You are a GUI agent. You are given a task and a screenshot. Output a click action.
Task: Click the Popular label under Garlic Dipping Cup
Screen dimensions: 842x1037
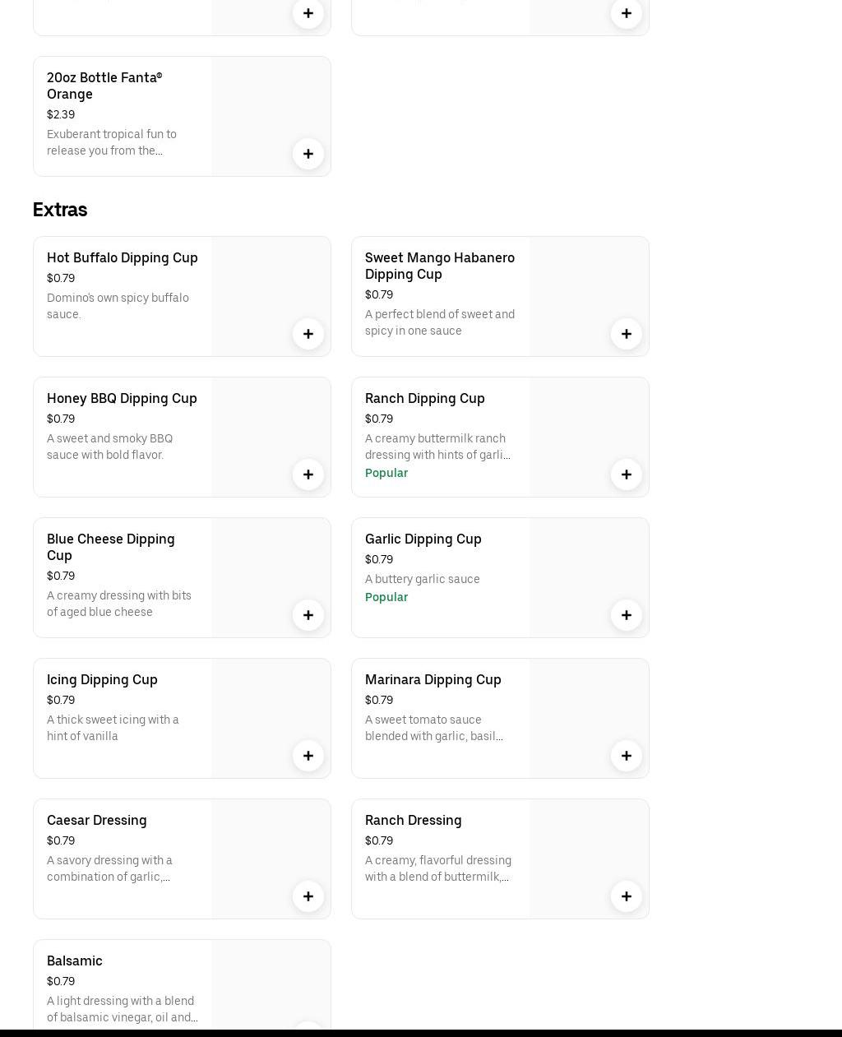click(x=386, y=597)
